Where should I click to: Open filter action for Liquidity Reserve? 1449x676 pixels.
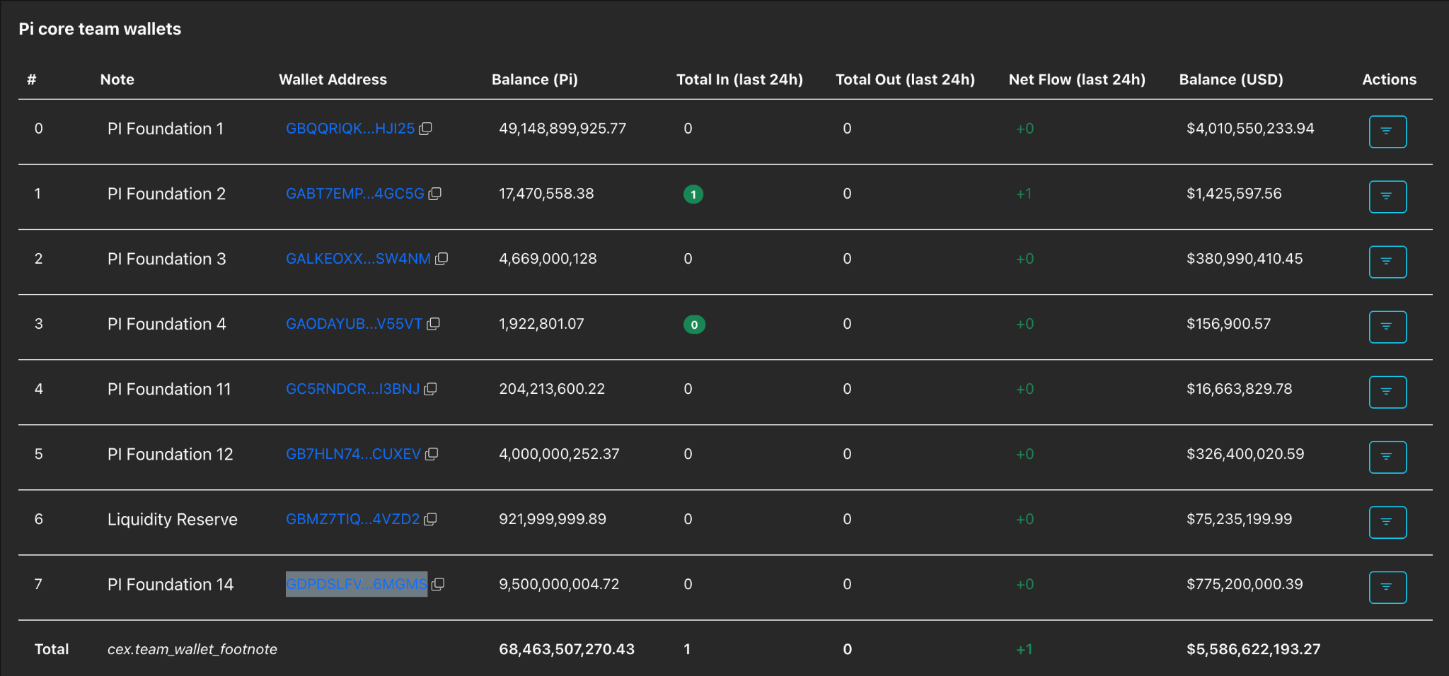point(1387,522)
